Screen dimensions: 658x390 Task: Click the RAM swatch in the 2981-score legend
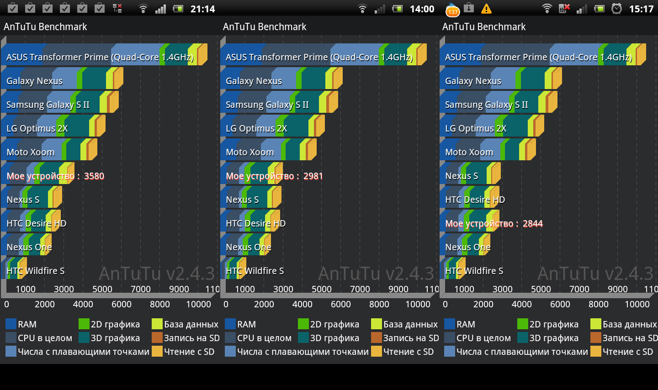(x=230, y=324)
